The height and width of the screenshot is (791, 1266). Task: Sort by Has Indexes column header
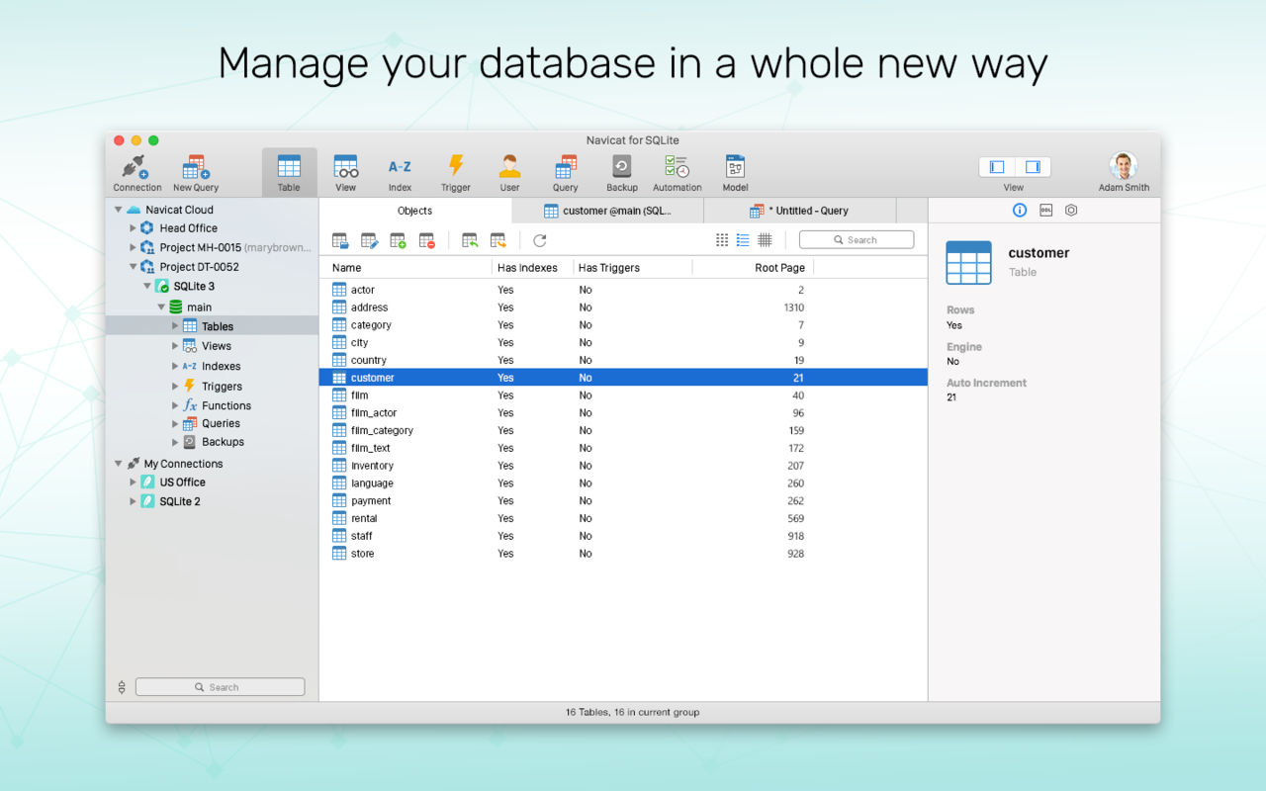point(533,268)
